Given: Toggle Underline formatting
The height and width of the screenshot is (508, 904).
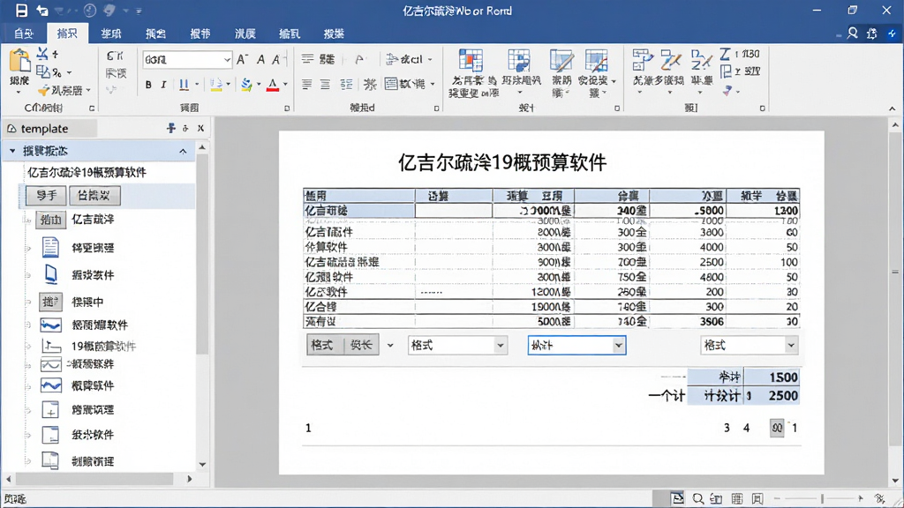Looking at the screenshot, I should point(184,85).
